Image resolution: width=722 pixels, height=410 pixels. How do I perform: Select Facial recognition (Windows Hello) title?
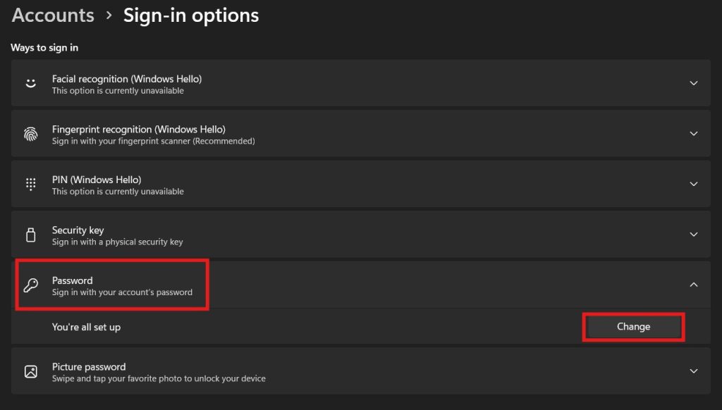[127, 79]
